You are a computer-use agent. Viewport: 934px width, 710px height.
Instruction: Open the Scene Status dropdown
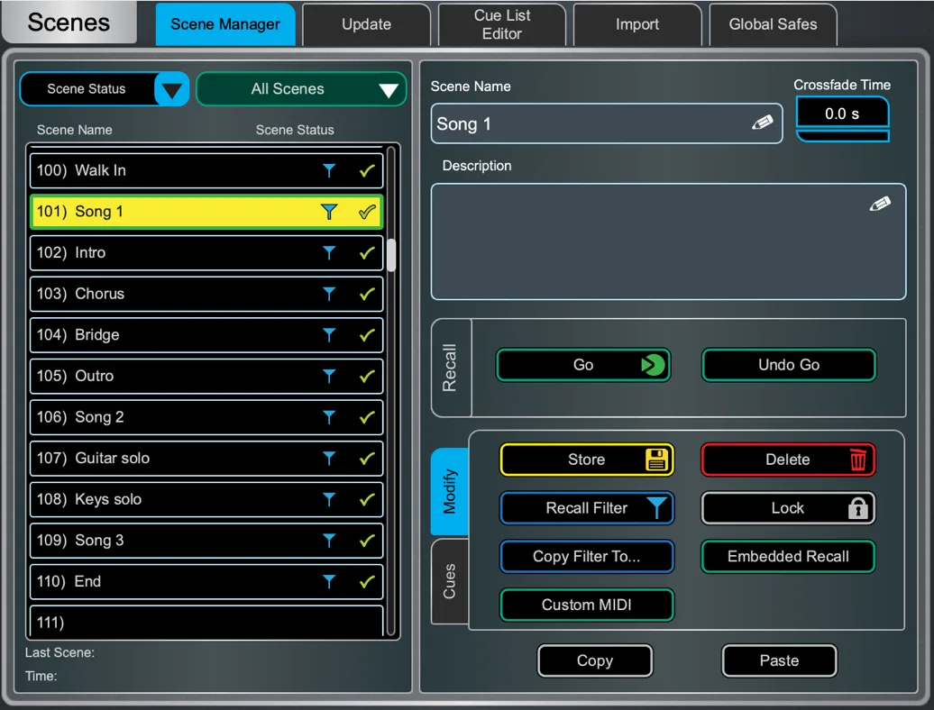(105, 89)
